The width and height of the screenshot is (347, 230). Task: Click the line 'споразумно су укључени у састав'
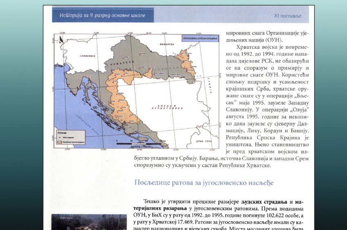176,165
